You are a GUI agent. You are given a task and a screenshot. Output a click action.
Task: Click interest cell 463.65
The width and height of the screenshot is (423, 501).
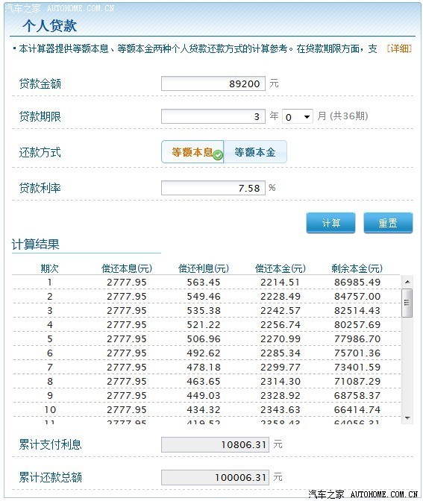click(x=204, y=382)
